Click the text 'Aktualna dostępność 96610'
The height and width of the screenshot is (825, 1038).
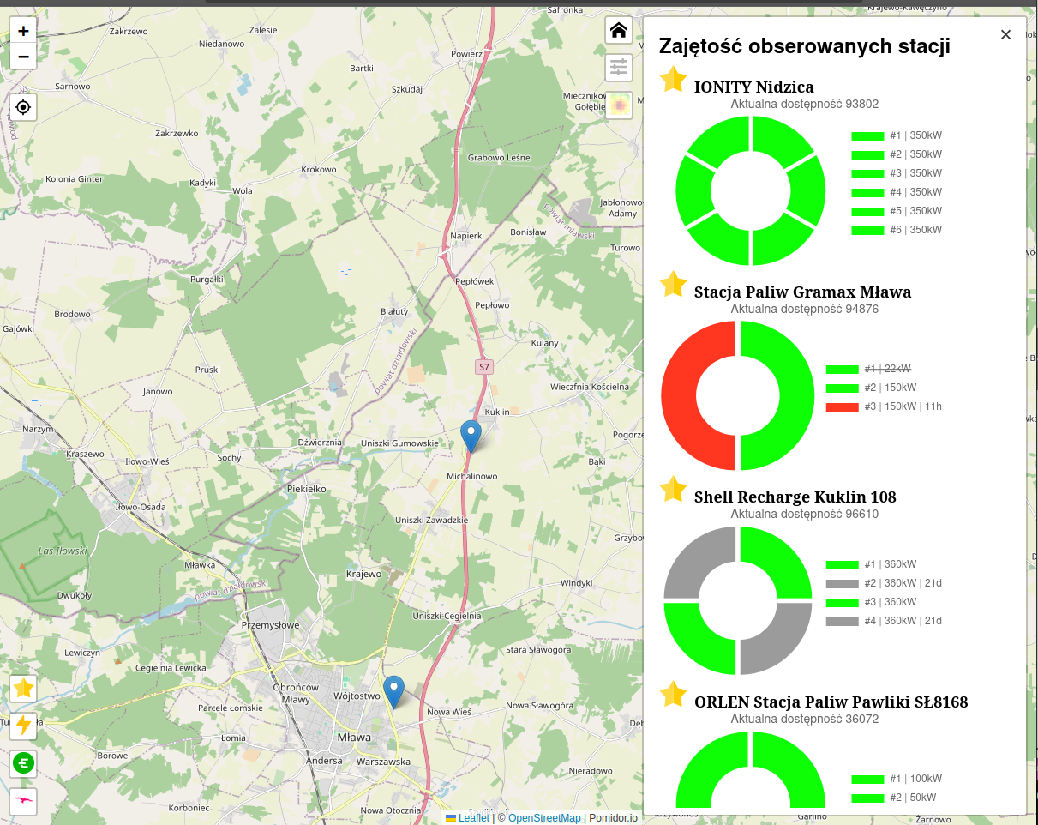(x=805, y=514)
